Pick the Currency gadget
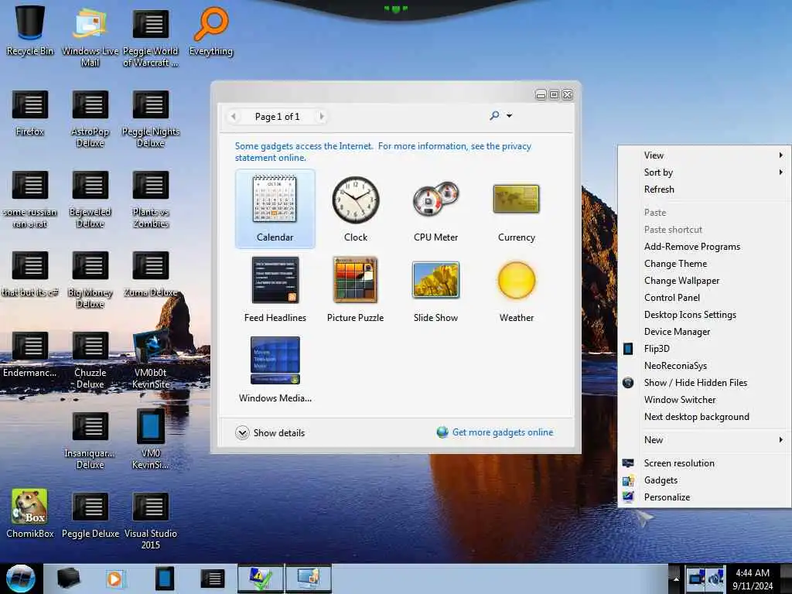Image resolution: width=792 pixels, height=594 pixels. (x=516, y=209)
